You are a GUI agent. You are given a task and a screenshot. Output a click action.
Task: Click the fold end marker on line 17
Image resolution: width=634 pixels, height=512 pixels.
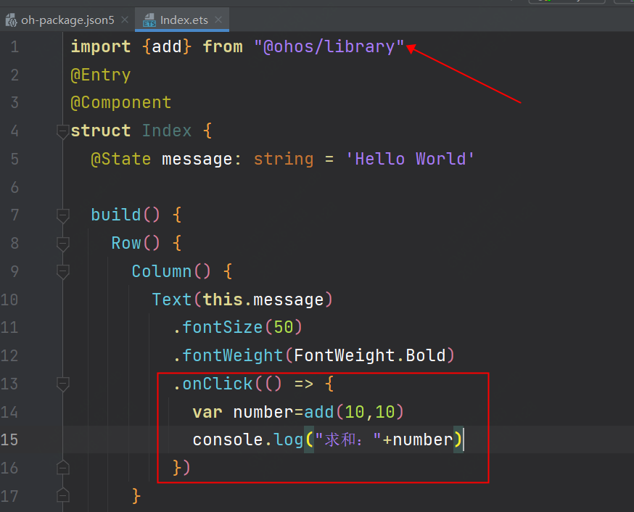click(62, 495)
